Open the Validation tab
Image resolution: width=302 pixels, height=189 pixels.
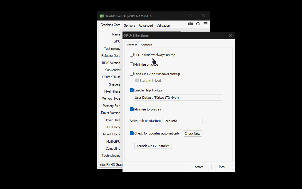tap(163, 25)
